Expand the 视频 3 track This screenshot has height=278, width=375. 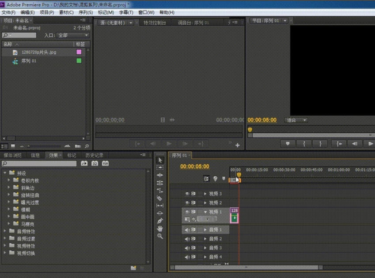[205, 194]
